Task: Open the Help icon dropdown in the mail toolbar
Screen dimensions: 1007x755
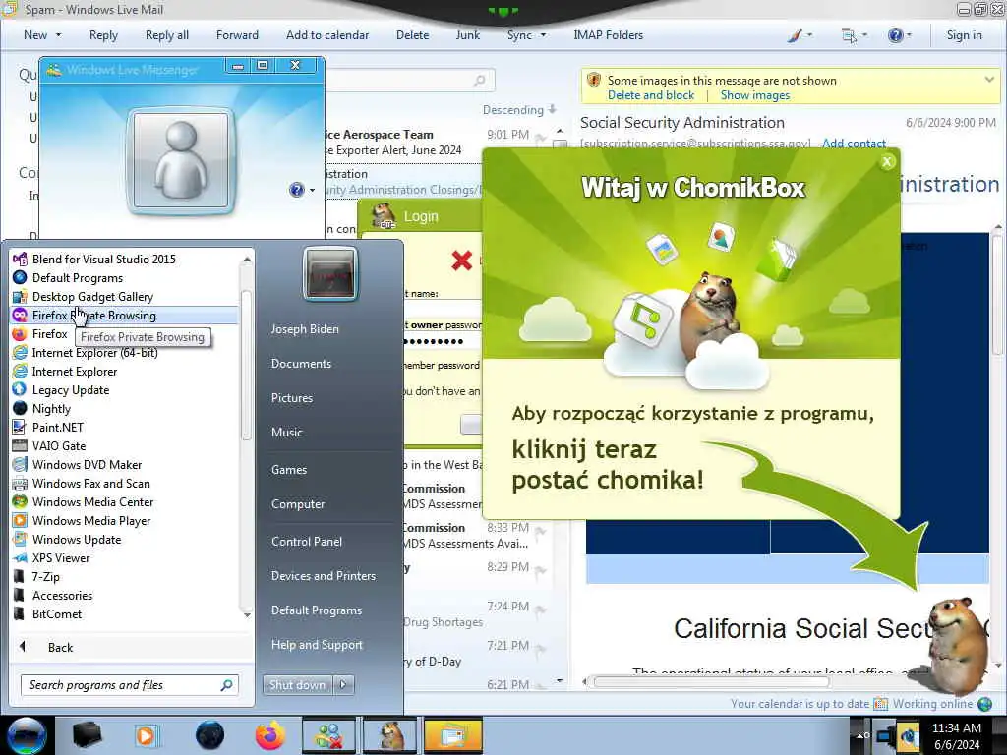Action: coord(899,35)
